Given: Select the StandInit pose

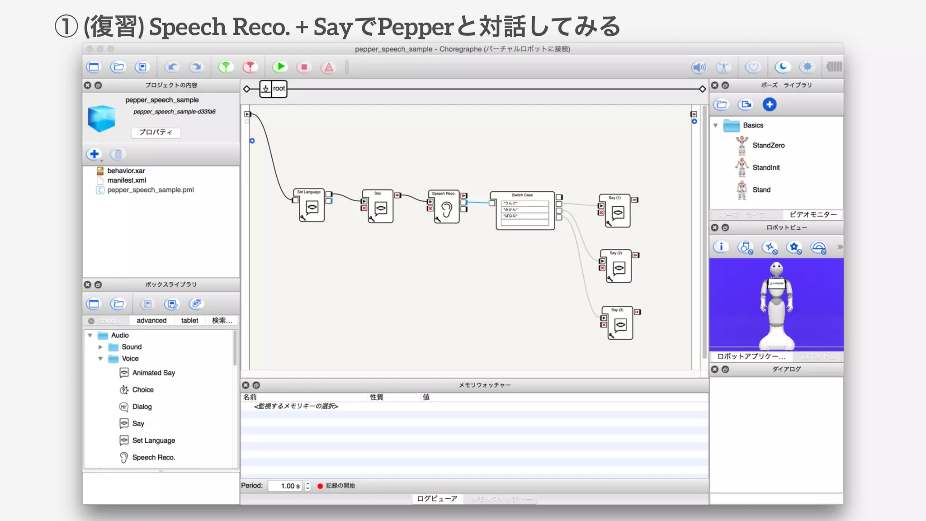Looking at the screenshot, I should (758, 167).
